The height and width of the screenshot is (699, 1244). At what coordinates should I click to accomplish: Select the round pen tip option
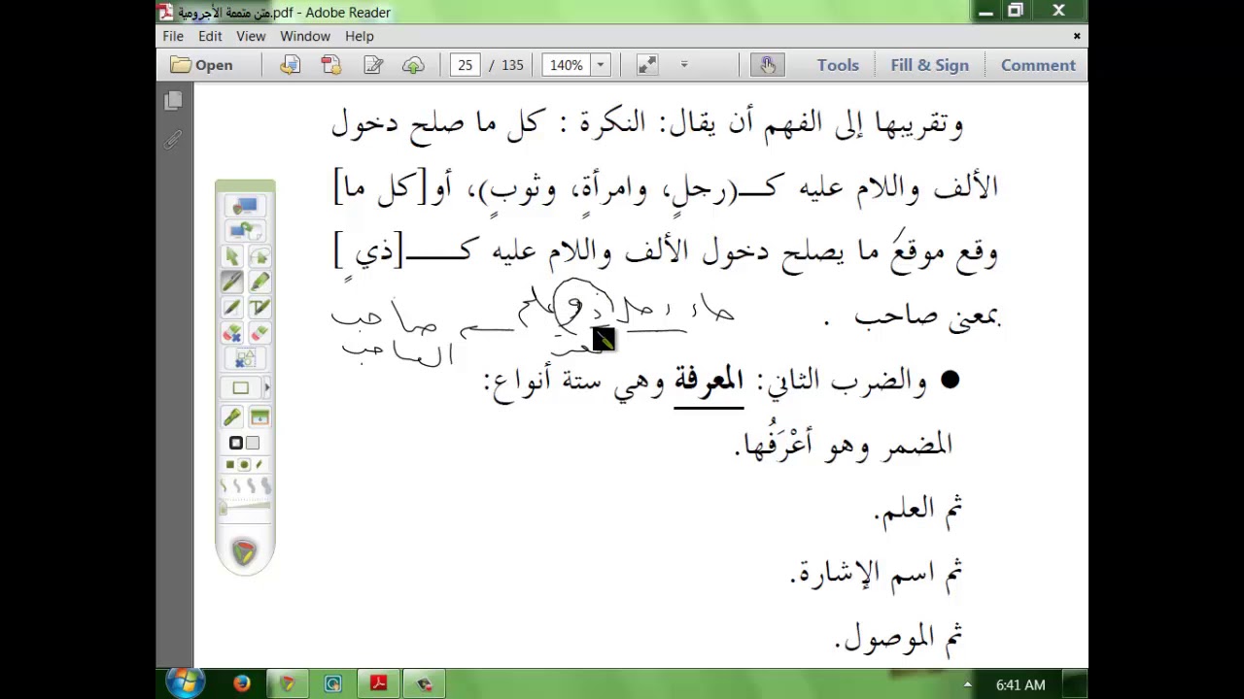coord(244,465)
